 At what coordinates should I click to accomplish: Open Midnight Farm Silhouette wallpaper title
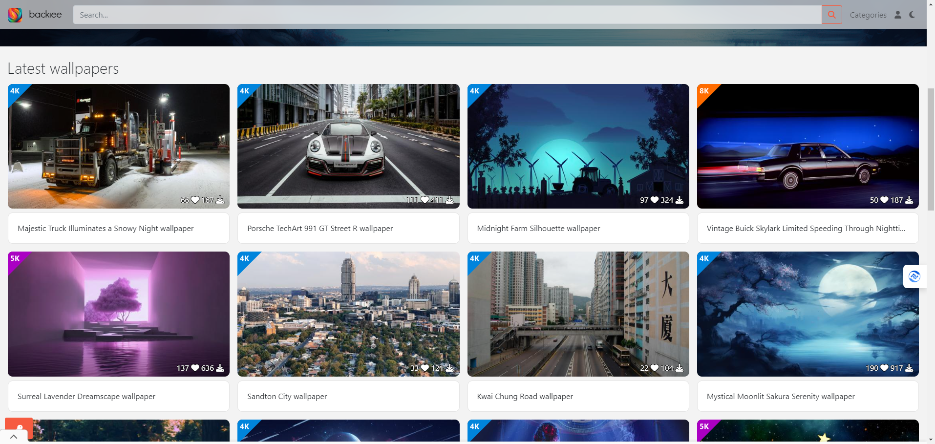click(x=538, y=228)
